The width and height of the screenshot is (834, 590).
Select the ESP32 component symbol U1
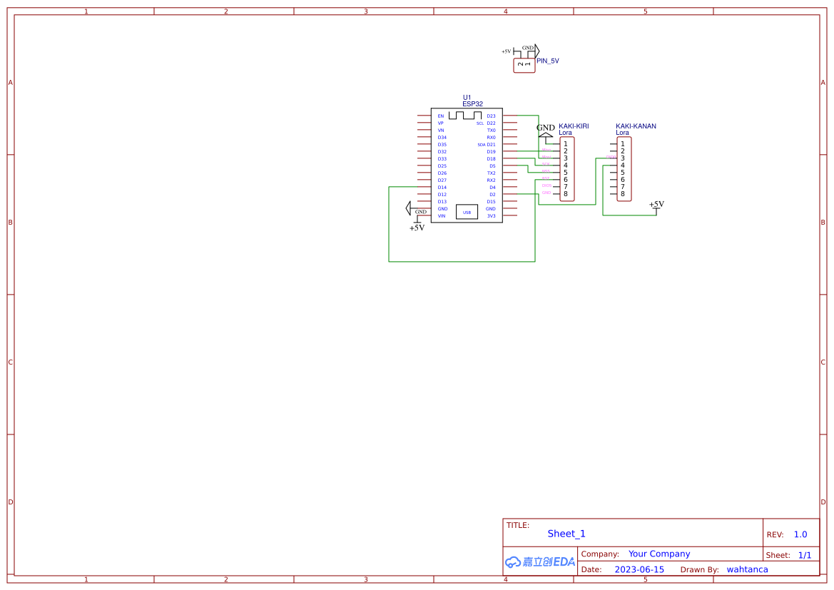click(465, 166)
